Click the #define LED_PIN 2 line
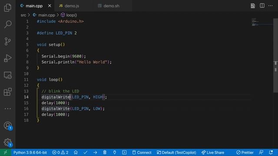Image resolution: width=278 pixels, height=156 pixels. pyautogui.click(x=57, y=33)
